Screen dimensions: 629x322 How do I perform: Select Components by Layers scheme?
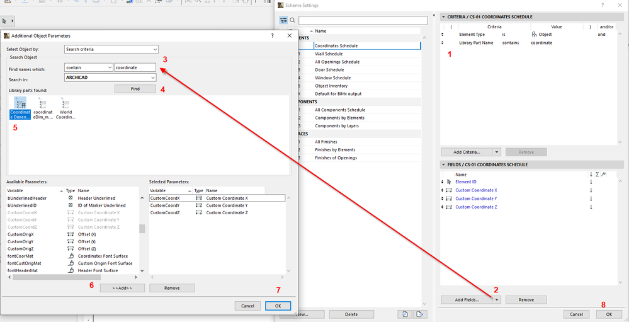tap(337, 125)
